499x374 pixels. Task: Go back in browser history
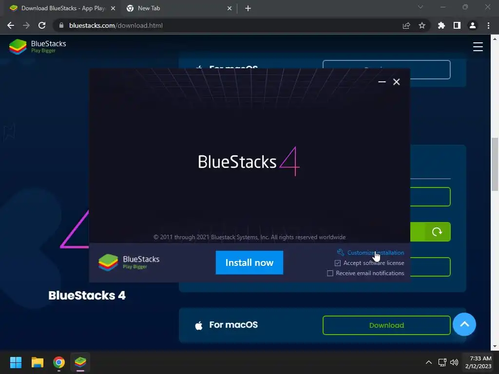(x=11, y=25)
